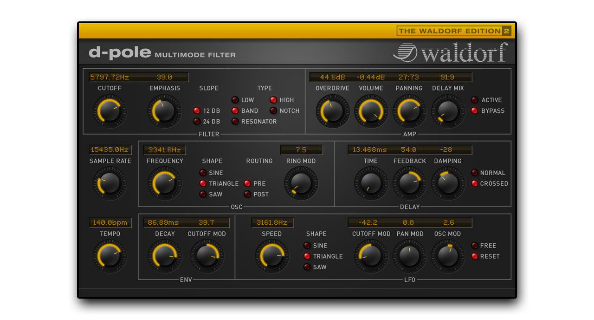Image resolution: width=594 pixels, height=320 pixels.
Task: Select Sine shape for the LFO
Action: coord(307,246)
